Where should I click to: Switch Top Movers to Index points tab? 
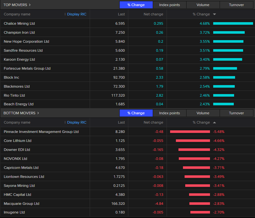click(169, 5)
